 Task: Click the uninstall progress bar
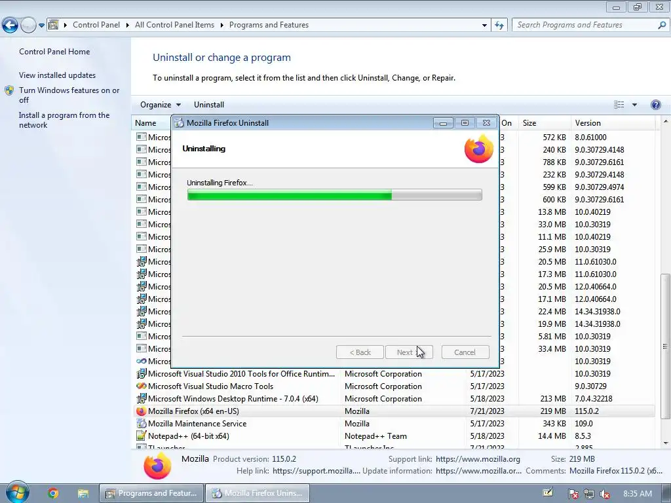click(x=335, y=195)
